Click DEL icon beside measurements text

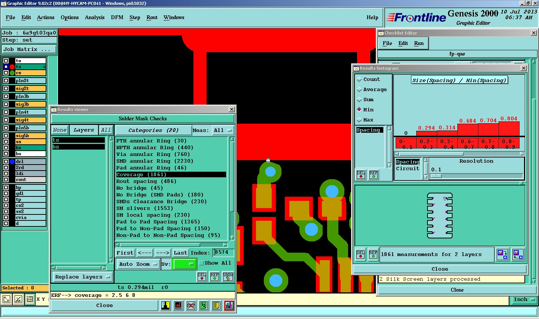[360, 254]
